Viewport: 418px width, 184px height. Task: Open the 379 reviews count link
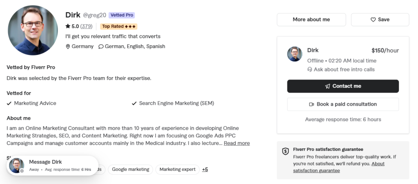click(87, 27)
